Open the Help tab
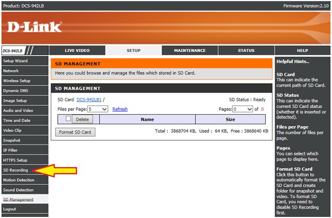Viewport: 332px width, 218px height. point(302,51)
